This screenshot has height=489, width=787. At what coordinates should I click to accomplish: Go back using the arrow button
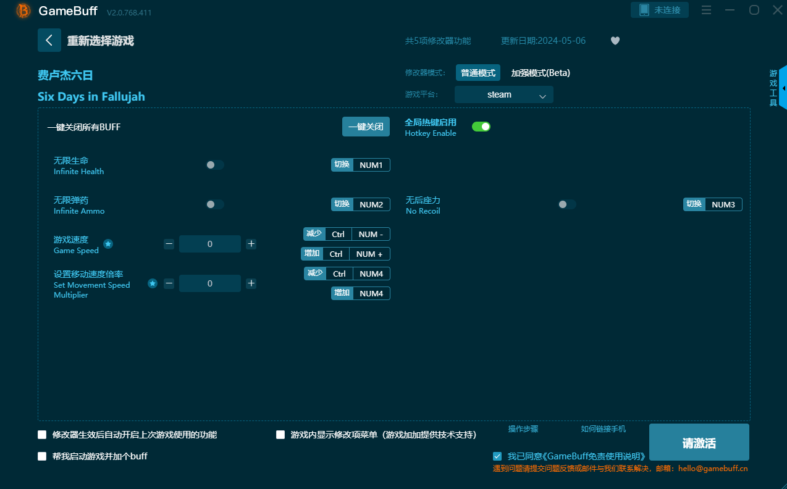49,40
